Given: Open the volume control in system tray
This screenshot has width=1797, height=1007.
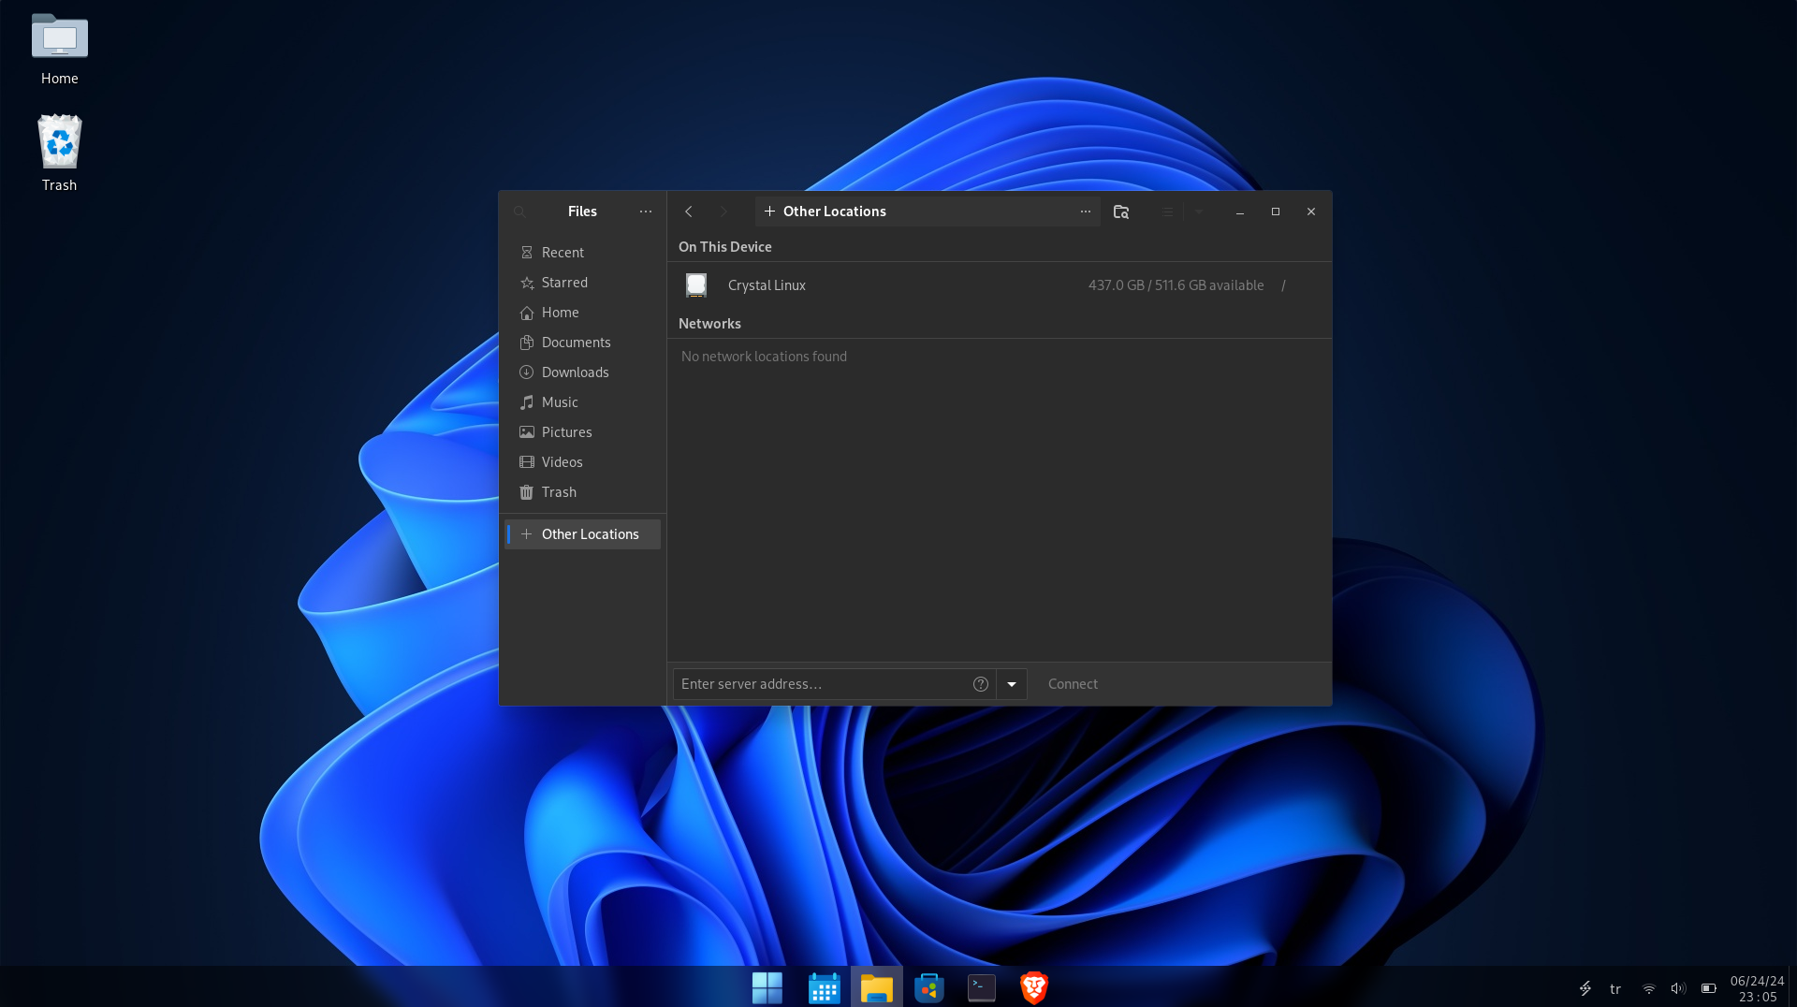Looking at the screenshot, I should click(1678, 988).
